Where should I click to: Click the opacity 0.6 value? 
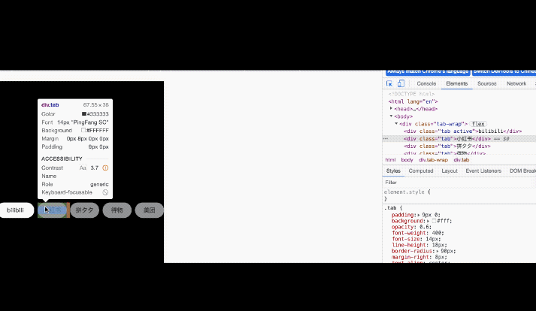pos(425,227)
